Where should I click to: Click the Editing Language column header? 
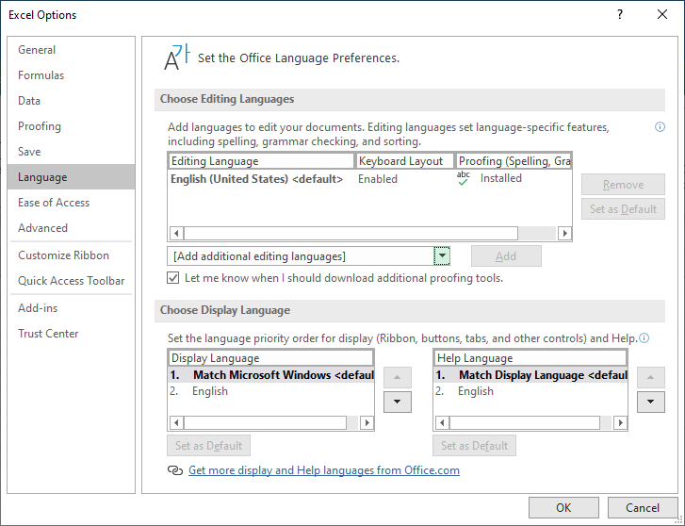pos(261,161)
